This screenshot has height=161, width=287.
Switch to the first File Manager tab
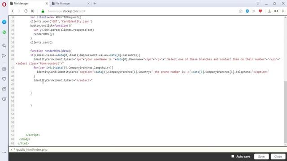click(27, 3)
